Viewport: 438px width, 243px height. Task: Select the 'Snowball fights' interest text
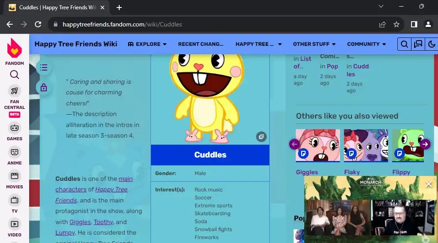pyautogui.click(x=213, y=229)
